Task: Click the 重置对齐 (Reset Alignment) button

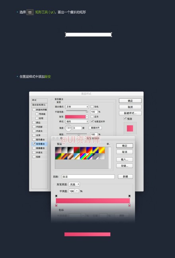Action: pos(95,128)
